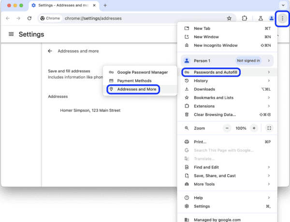Expand Save, Share, and Cast chevron

269,176
